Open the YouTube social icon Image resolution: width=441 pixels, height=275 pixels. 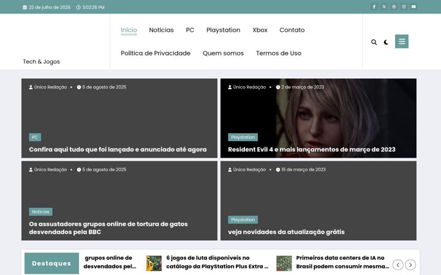click(413, 7)
